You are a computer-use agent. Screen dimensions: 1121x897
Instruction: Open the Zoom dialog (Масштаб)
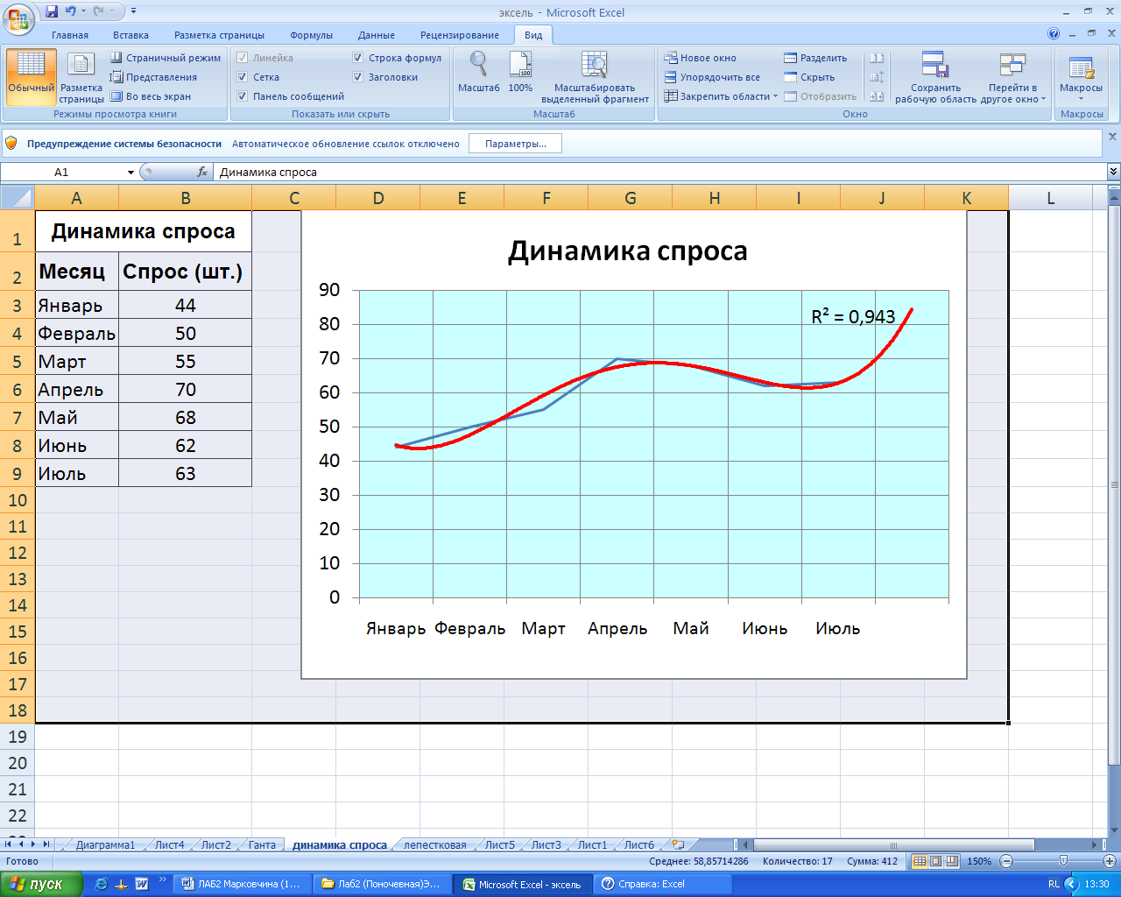[x=478, y=72]
